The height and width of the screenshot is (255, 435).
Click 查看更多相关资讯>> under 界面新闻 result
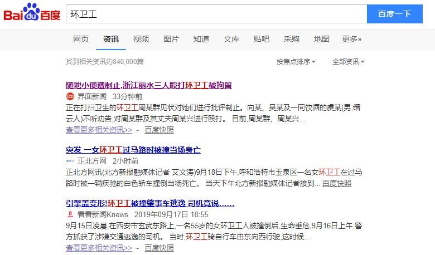99,130
